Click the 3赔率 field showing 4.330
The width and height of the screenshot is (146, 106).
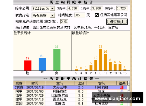73,8
